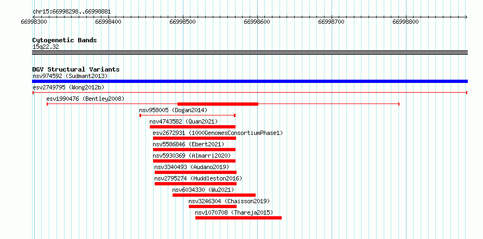
Task: Click ruler position 66998800
Action: 406,22
